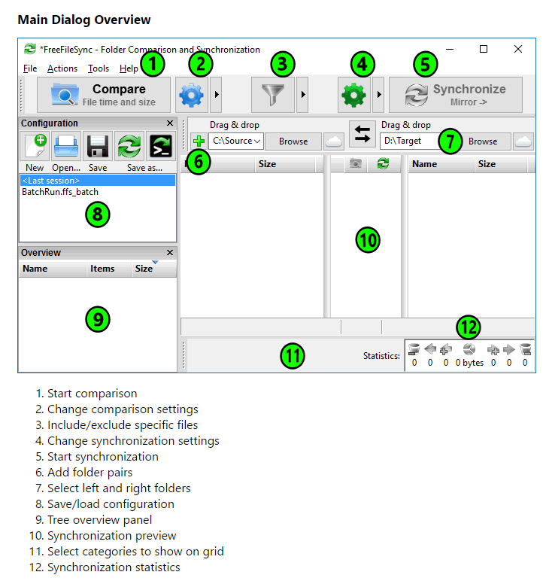Viewport: 543px width, 584px height.
Task: Click the sync action green icon in middle grid header
Action: [383, 163]
